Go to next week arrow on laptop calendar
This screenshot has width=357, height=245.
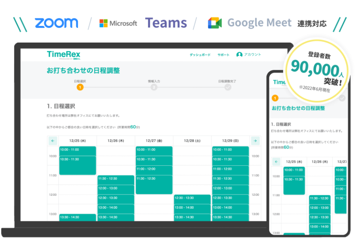point(255,141)
